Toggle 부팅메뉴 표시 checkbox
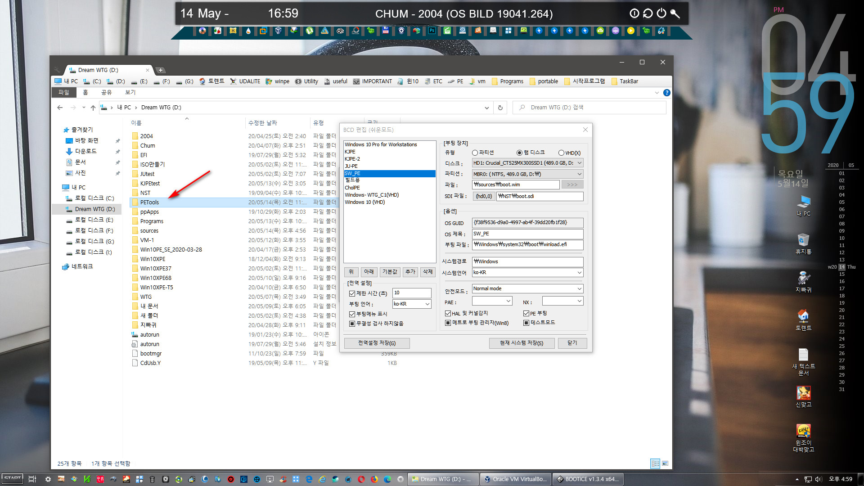This screenshot has height=486, width=864. click(x=352, y=314)
